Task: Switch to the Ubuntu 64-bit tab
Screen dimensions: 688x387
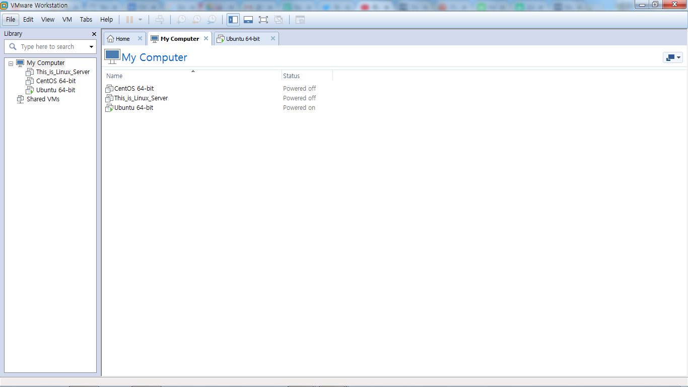Action: [243, 39]
